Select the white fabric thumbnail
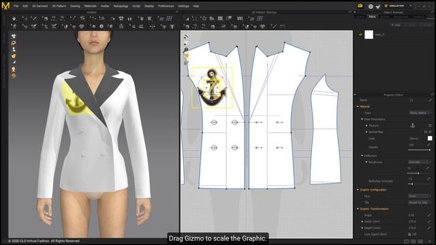Viewport: 436px width, 245px height. coord(369,35)
